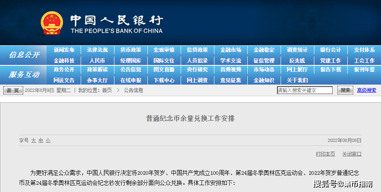Viewport: 381px width, 192px height.
Task: Open the 高级搜索 advanced search link
Action: point(367,90)
